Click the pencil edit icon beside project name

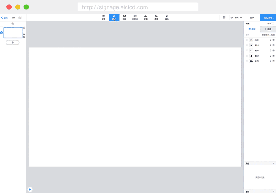(x=20, y=18)
